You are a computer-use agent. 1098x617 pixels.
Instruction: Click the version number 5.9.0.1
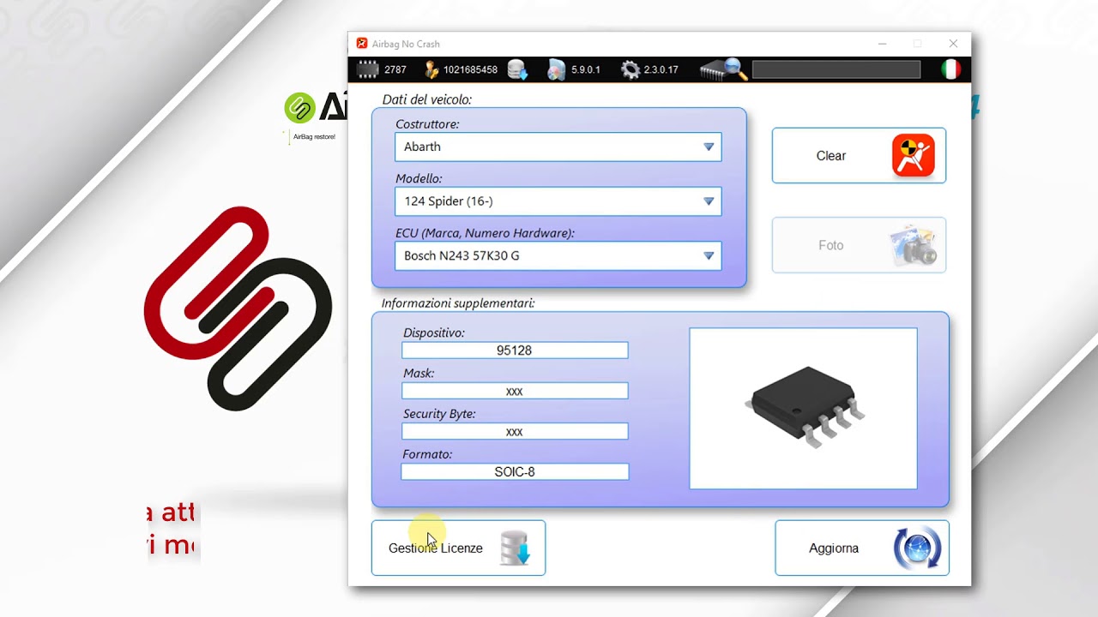point(586,70)
